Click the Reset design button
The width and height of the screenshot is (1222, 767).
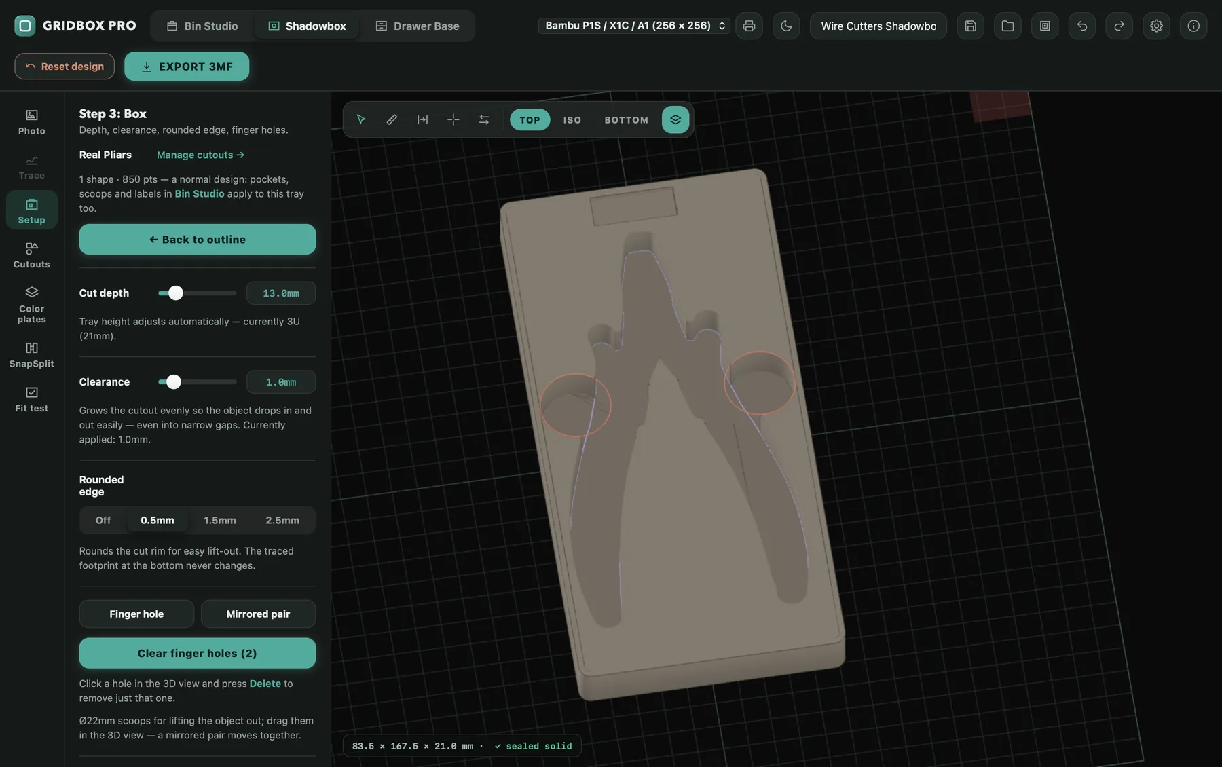[x=64, y=67]
